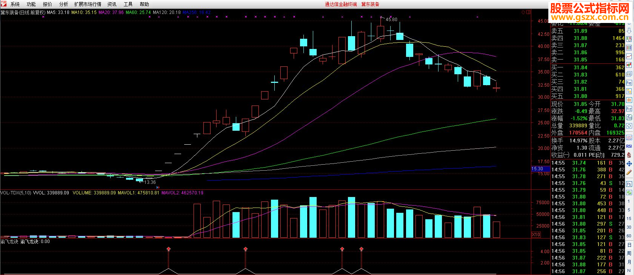
Task: Click the MAVOL2: 462570.19 readout
Action: coord(182,193)
